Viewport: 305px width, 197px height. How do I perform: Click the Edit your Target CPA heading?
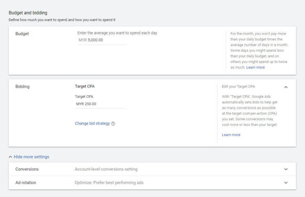point(238,87)
